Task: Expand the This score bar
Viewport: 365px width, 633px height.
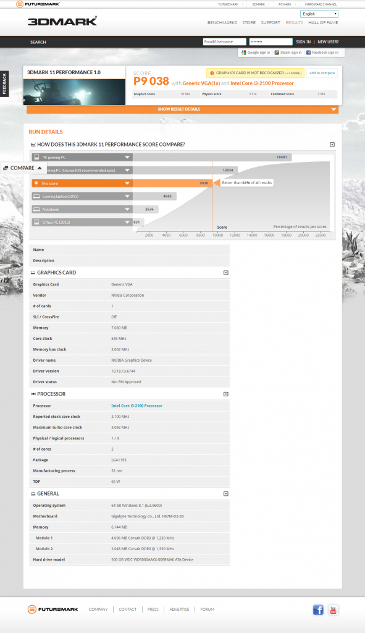Action: (x=127, y=183)
